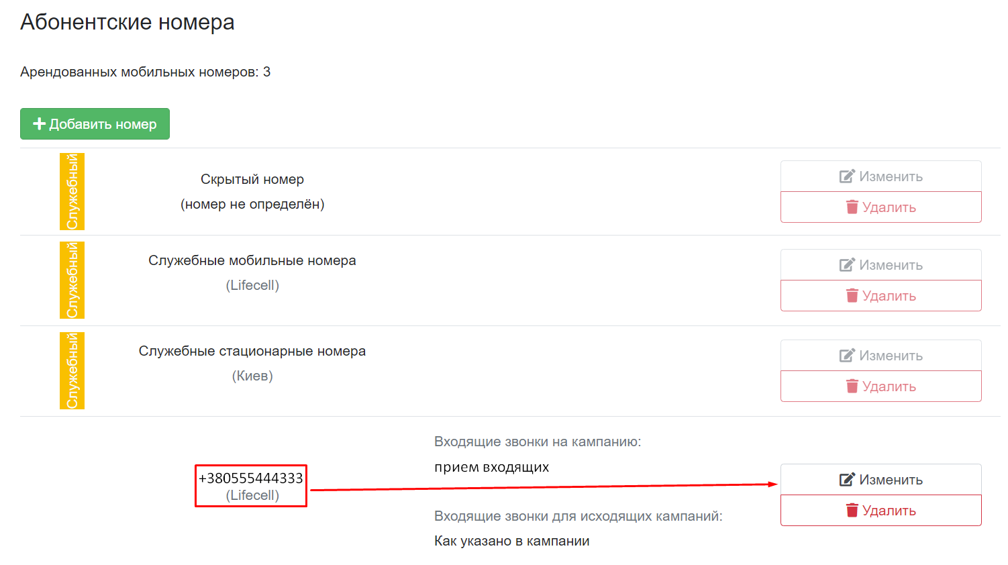Click the yellow Служебный badge of Скрытый номер
Screen dimensions: 1008x565
click(72, 191)
